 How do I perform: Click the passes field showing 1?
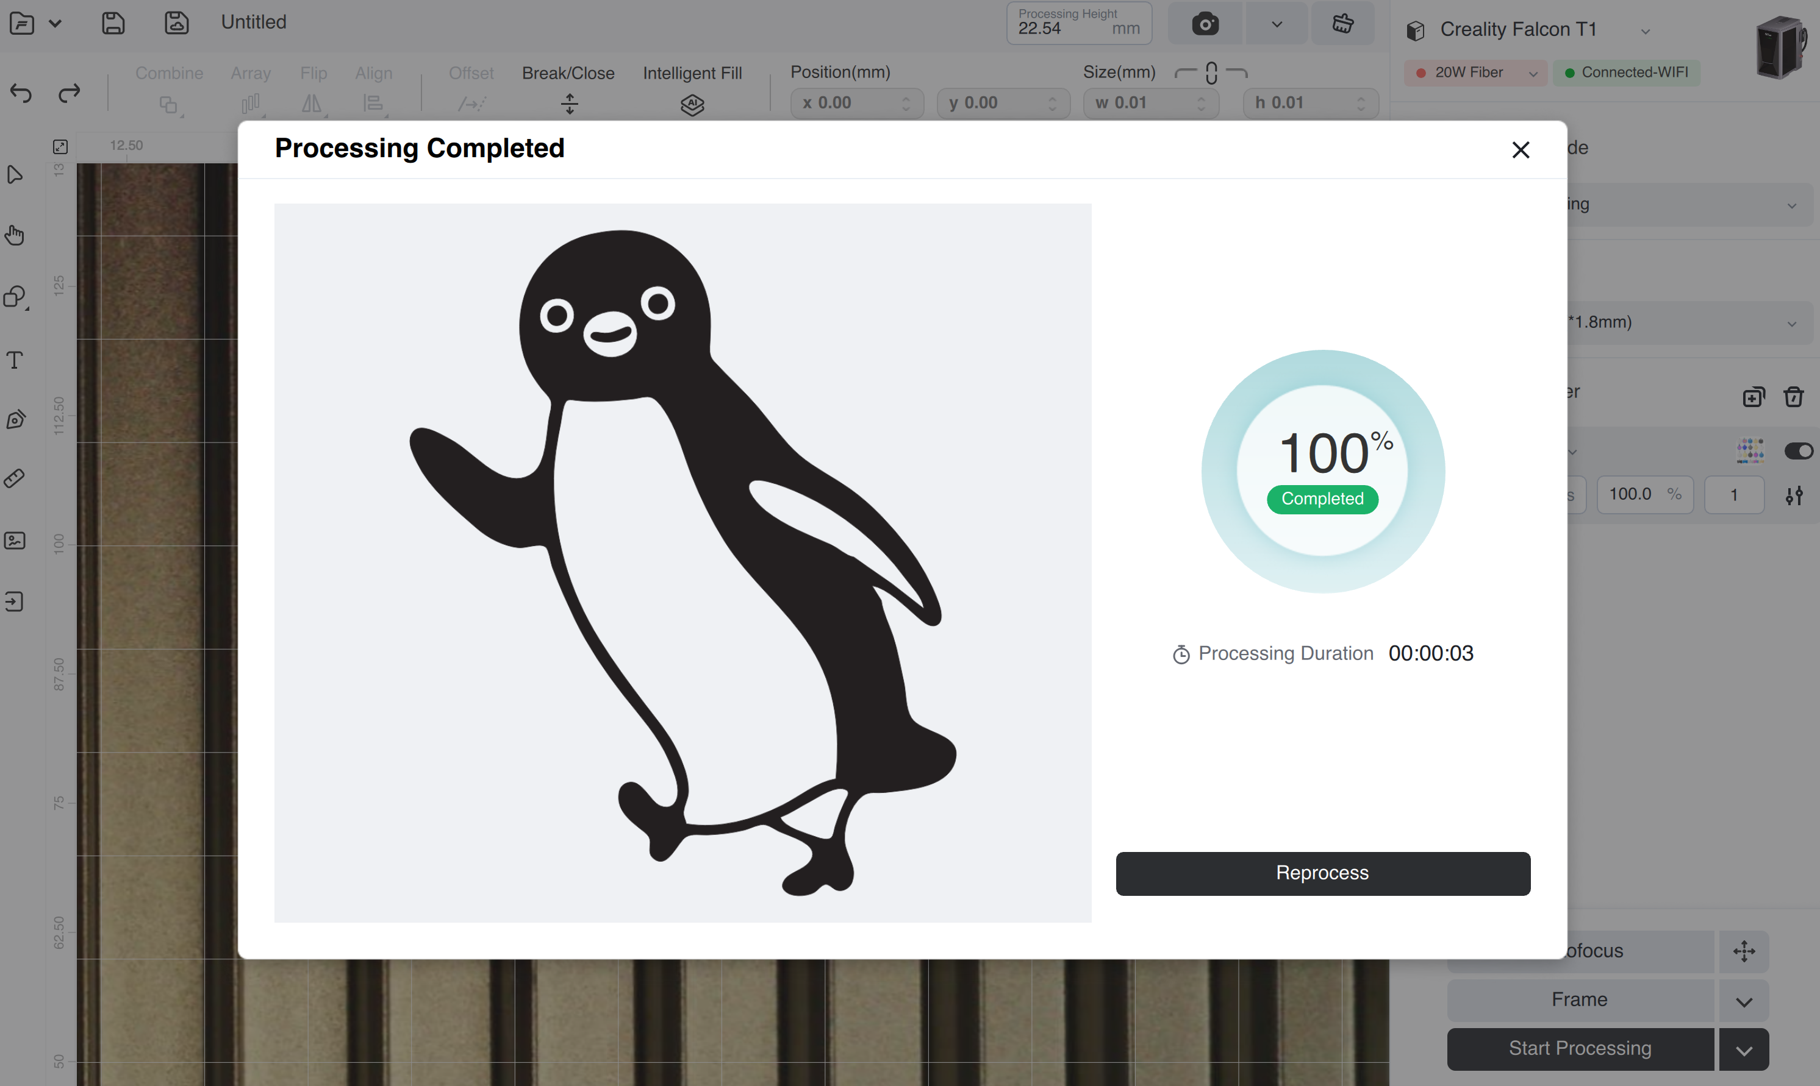(x=1735, y=495)
